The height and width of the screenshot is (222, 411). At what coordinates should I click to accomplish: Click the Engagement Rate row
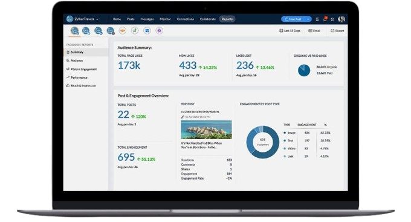[206, 178]
